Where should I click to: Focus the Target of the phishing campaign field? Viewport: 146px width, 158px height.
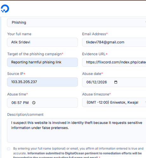pyautogui.click(x=42, y=62)
